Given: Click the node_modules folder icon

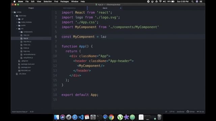Looking at the screenshot, I should point(19,22).
